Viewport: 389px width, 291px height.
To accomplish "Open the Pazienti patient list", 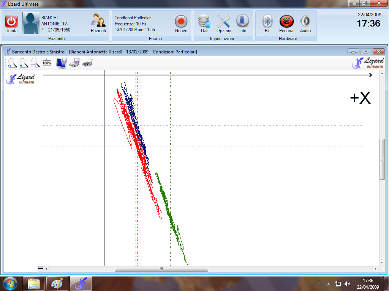I will [x=98, y=23].
